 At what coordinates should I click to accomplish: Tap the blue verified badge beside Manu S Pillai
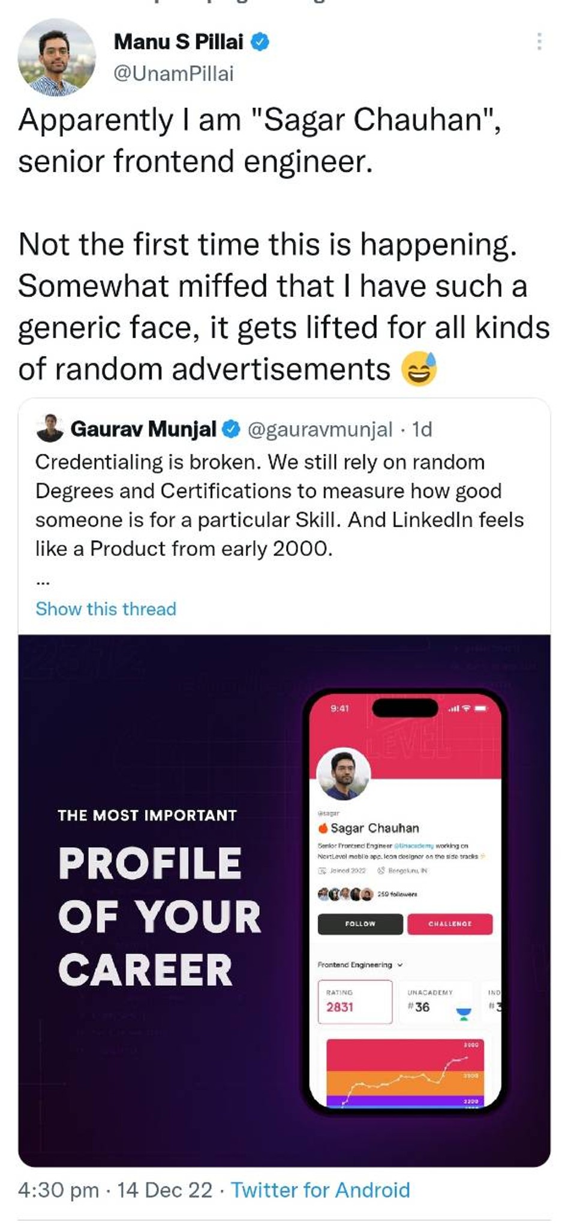[259, 42]
